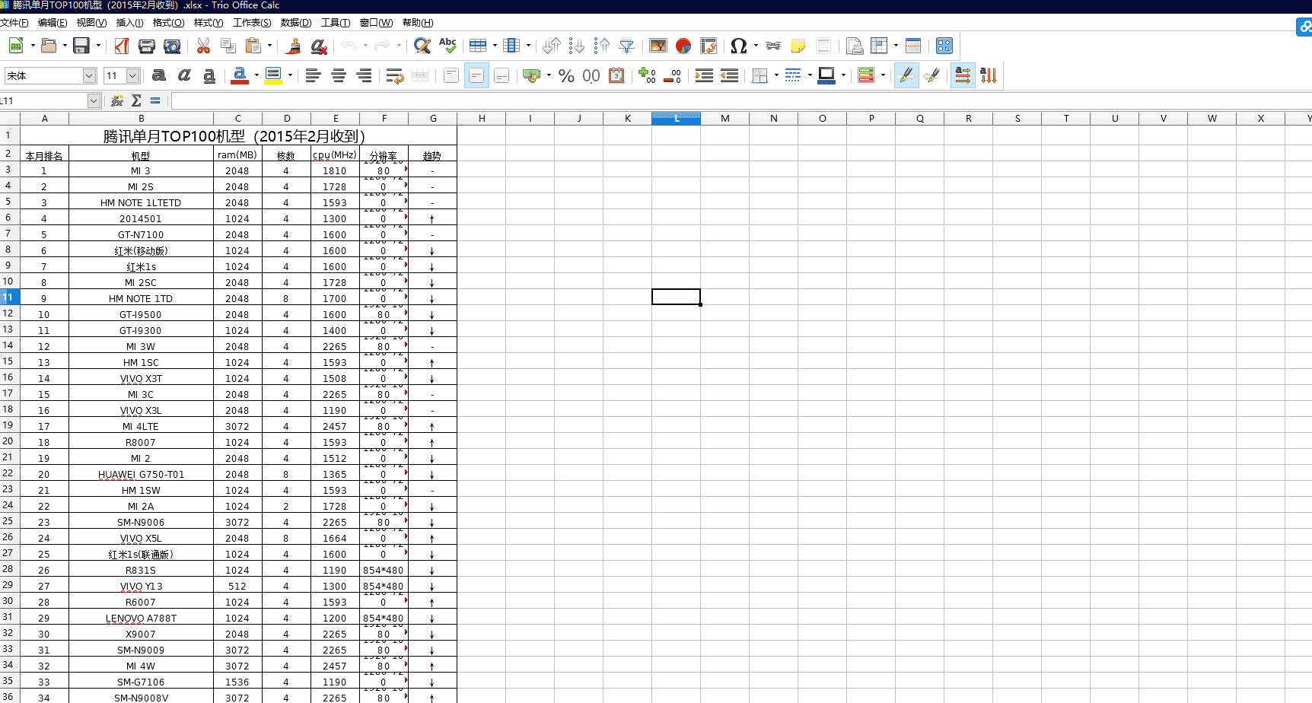The width and height of the screenshot is (1312, 703).
Task: Click the Save document icon
Action: pyautogui.click(x=81, y=46)
